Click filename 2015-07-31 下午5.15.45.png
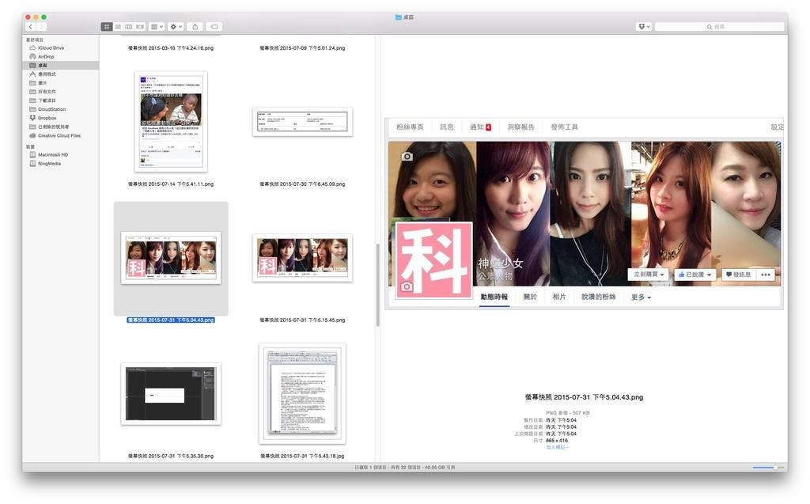The width and height of the screenshot is (810, 504). click(x=302, y=320)
